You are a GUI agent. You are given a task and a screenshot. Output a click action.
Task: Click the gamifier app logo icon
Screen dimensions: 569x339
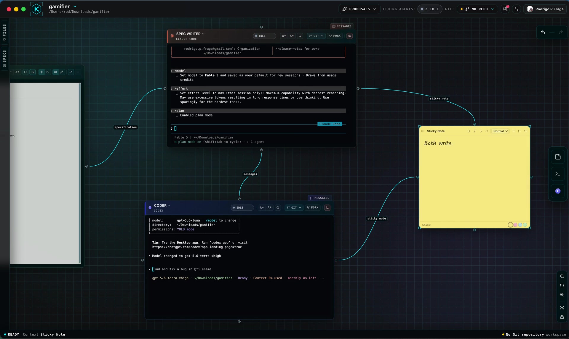coord(36,9)
